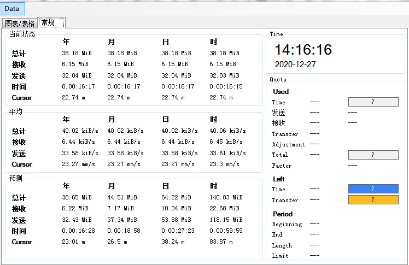Click the Period heading in Quota

pos(283,214)
